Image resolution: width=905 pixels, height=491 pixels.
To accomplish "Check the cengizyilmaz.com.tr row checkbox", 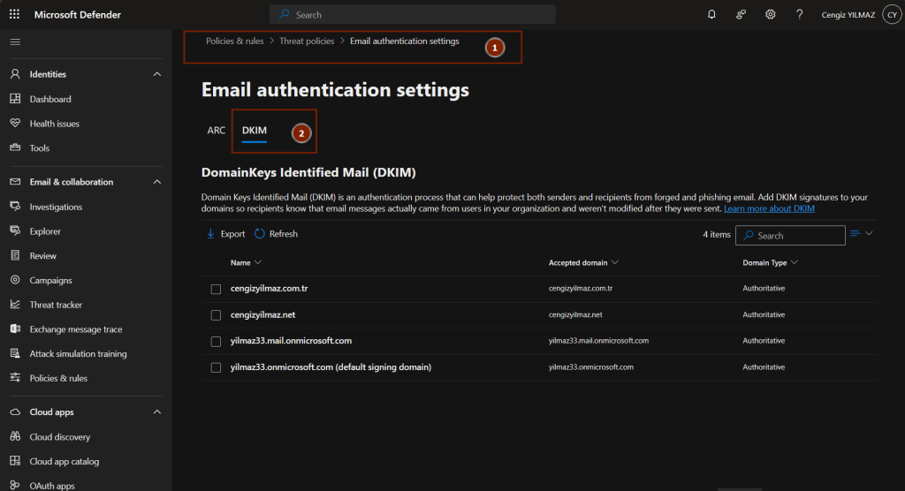I will click(216, 290).
